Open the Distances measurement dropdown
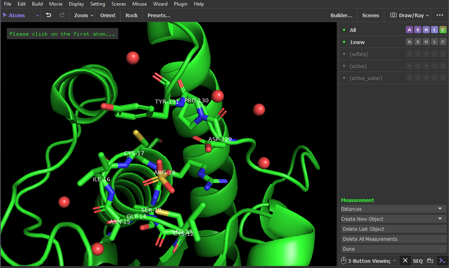 [393, 209]
